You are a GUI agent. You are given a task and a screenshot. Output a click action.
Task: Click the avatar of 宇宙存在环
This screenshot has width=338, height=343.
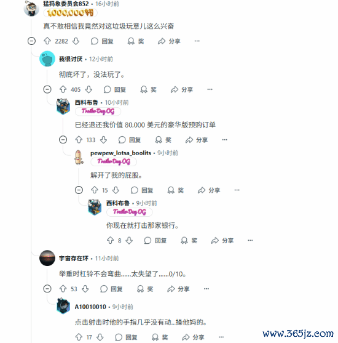click(47, 258)
